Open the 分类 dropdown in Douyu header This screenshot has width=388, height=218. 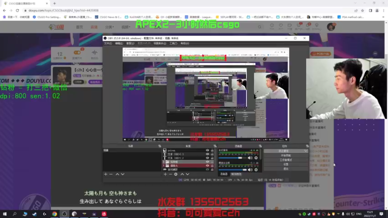tap(109, 27)
